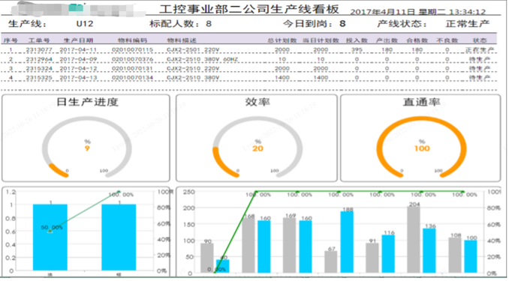
Task: Click the 生产日期 column header
Action: pyautogui.click(x=78, y=40)
